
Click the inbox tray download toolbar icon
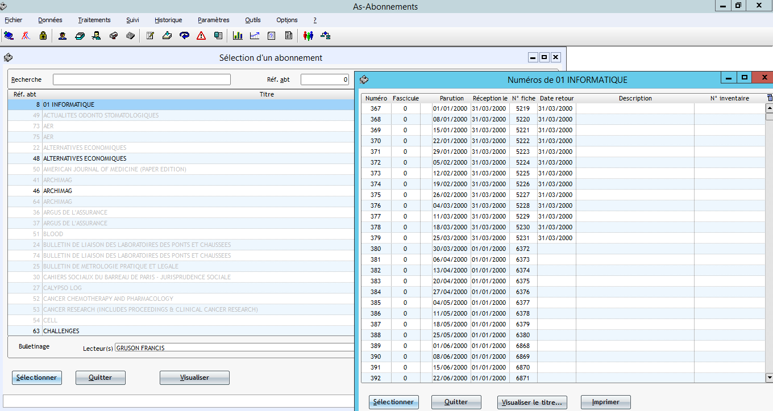click(x=167, y=36)
